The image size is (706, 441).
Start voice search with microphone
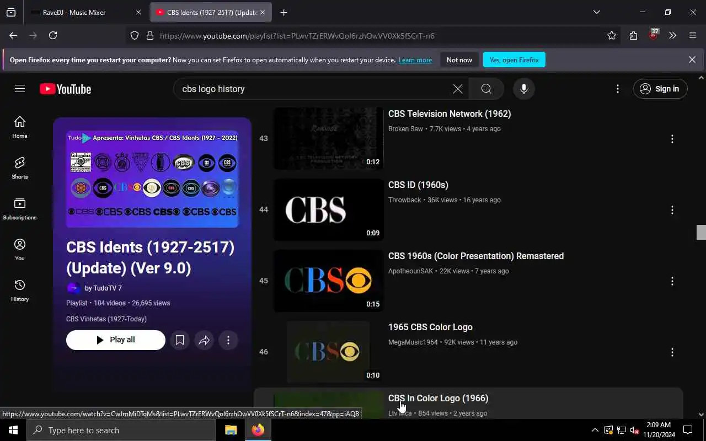coord(523,89)
